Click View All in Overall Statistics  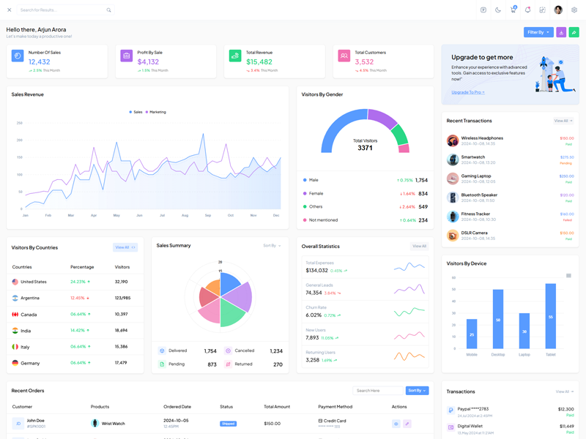(x=419, y=247)
